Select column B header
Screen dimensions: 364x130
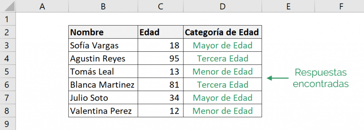[103, 6]
